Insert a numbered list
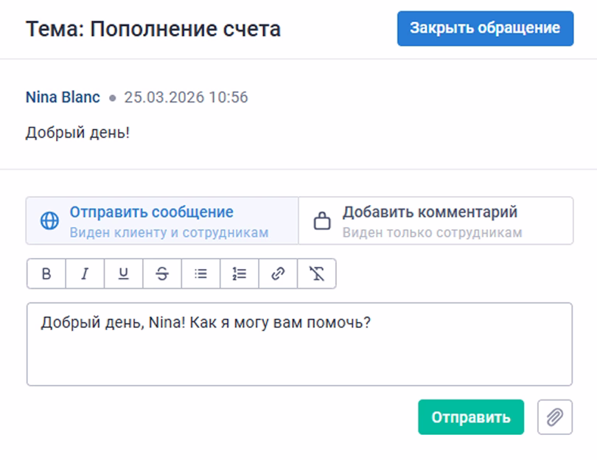597x460 pixels. (239, 273)
